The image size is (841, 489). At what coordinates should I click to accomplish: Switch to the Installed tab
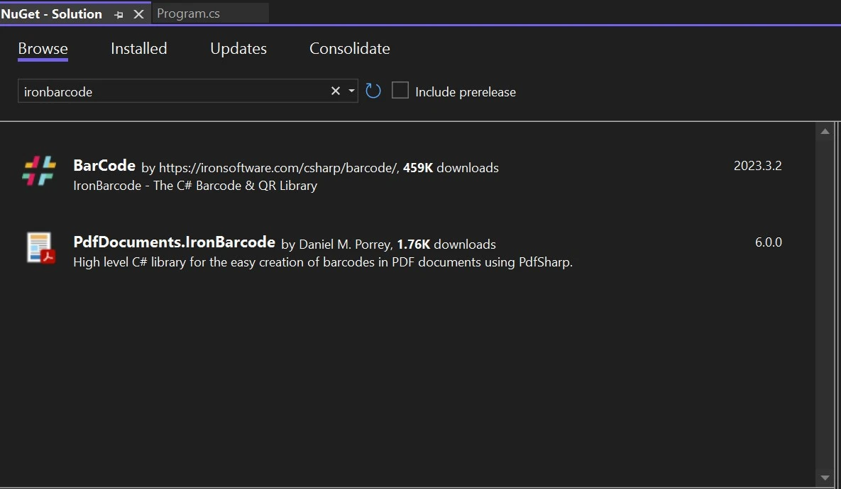coord(138,48)
